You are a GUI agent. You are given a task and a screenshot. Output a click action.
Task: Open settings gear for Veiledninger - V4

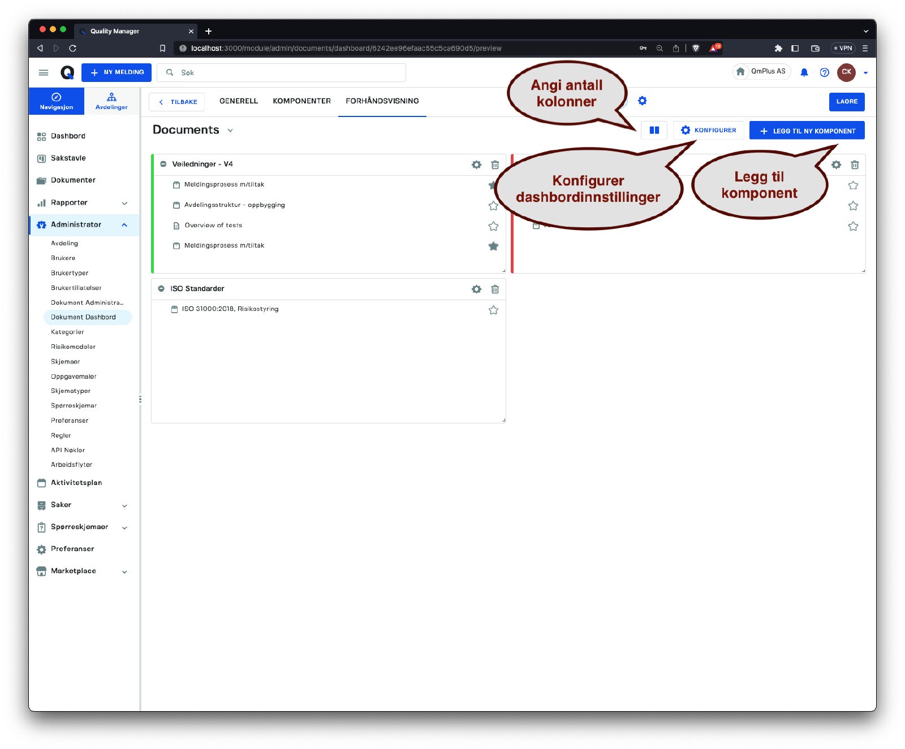click(476, 164)
